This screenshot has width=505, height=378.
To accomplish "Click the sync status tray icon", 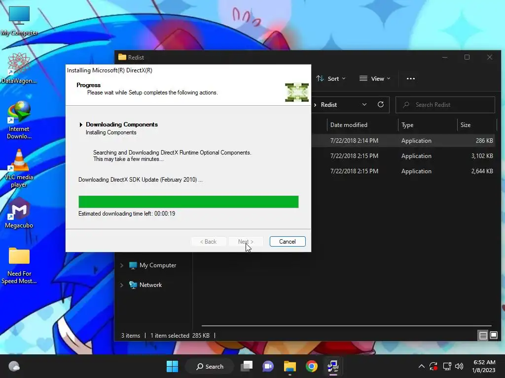I will [x=433, y=366].
